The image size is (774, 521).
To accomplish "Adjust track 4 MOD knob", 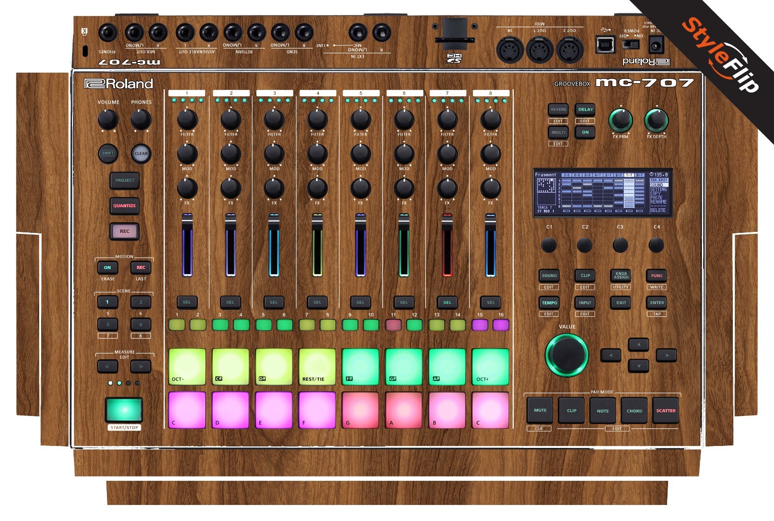I will (x=317, y=154).
